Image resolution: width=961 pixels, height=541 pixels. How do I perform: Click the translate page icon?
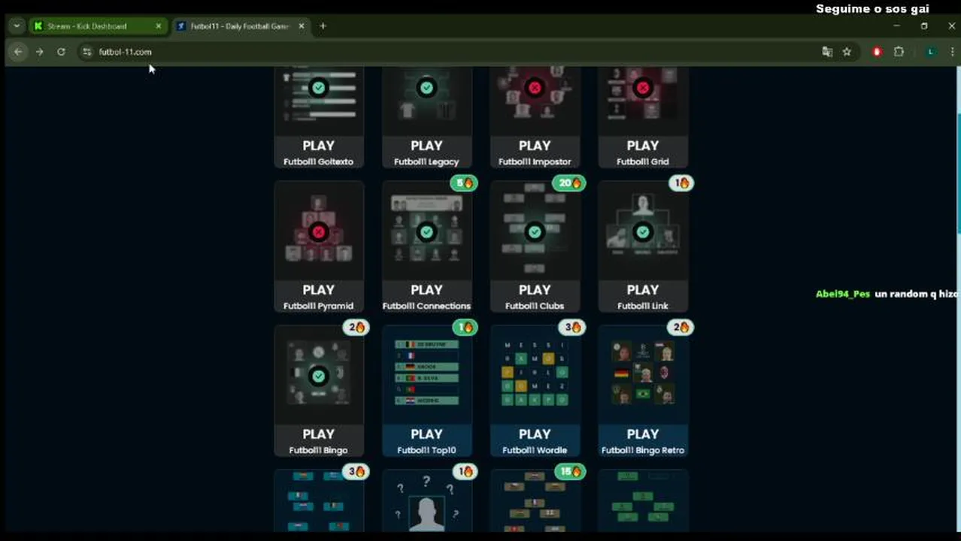tap(827, 52)
